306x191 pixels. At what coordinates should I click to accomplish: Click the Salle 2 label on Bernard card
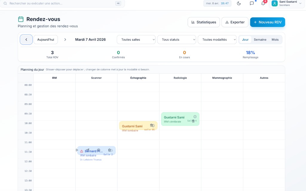pyautogui.click(x=108, y=154)
